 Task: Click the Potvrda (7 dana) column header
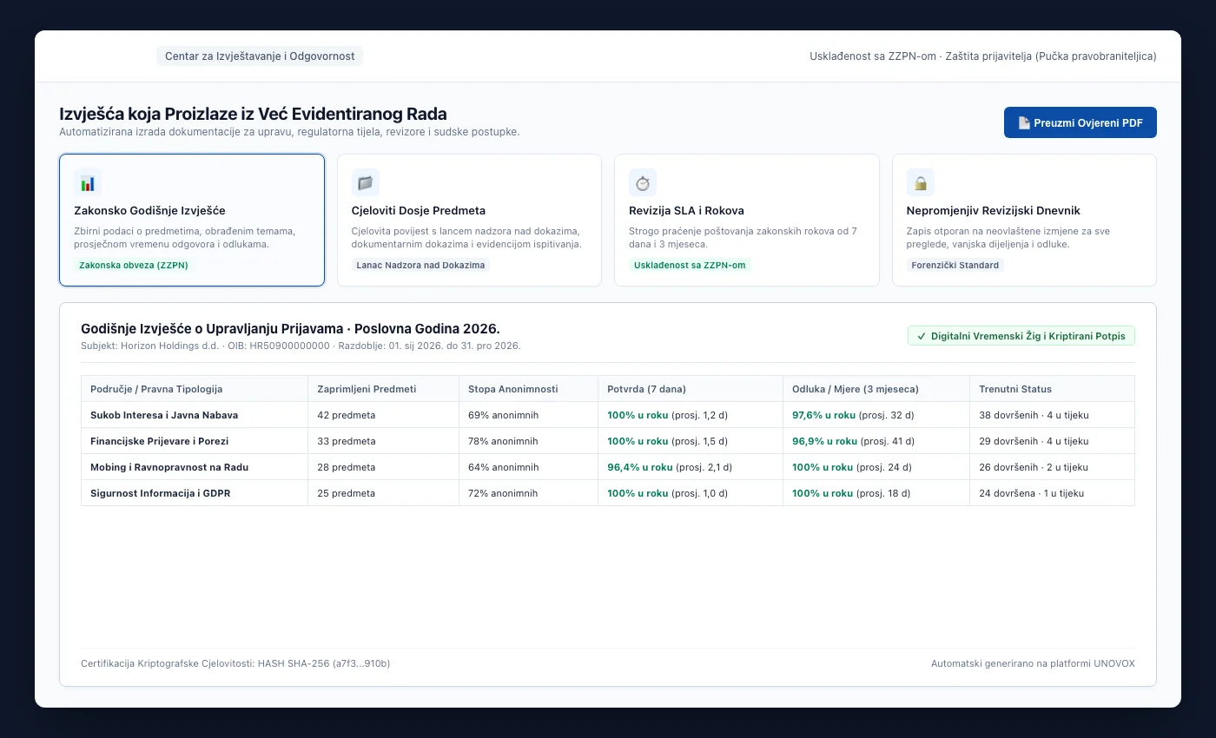[690, 389]
